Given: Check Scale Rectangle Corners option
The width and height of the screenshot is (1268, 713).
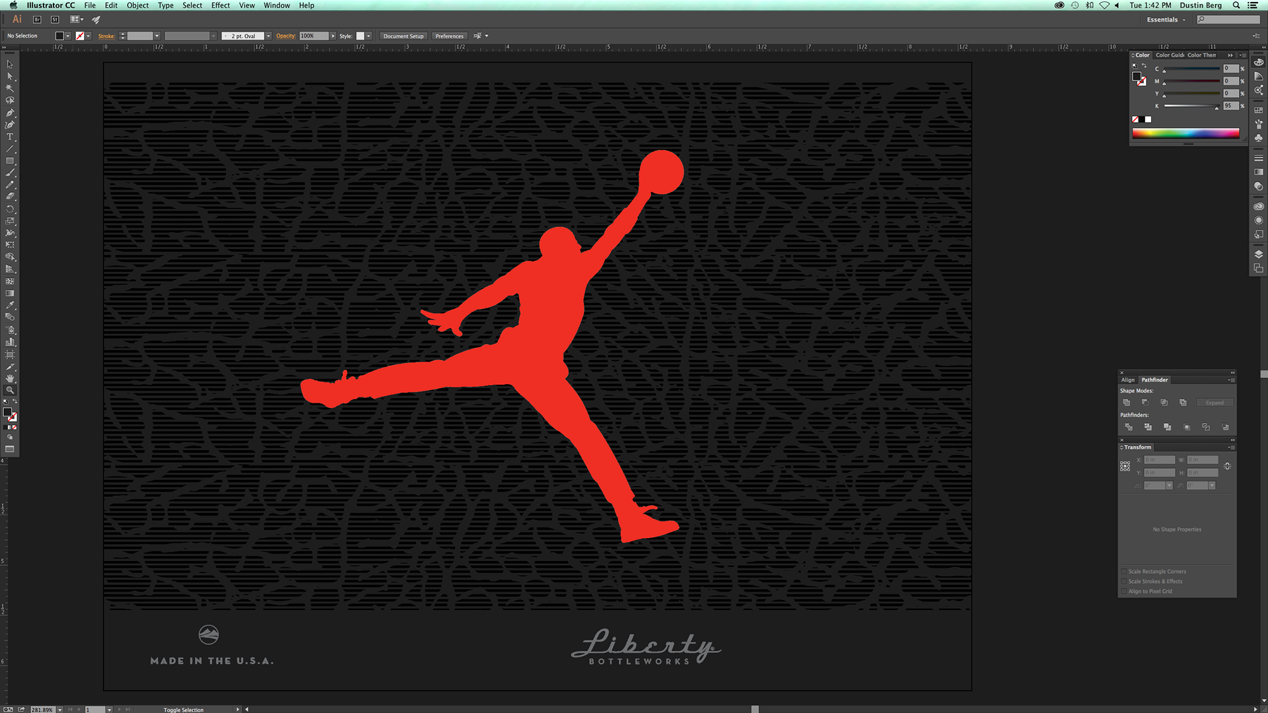Looking at the screenshot, I should coord(1124,572).
